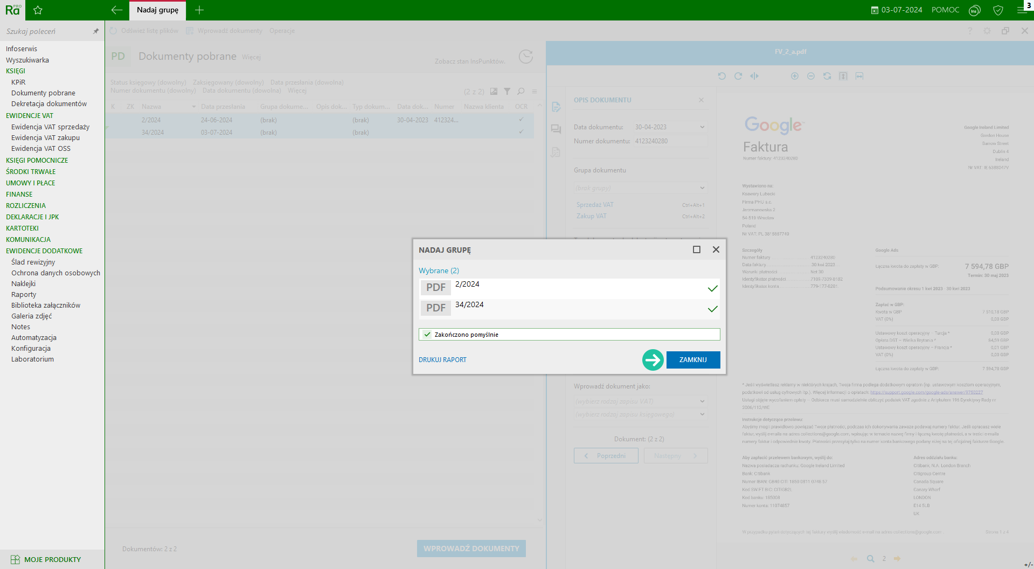Open favorites star icon

point(38,10)
